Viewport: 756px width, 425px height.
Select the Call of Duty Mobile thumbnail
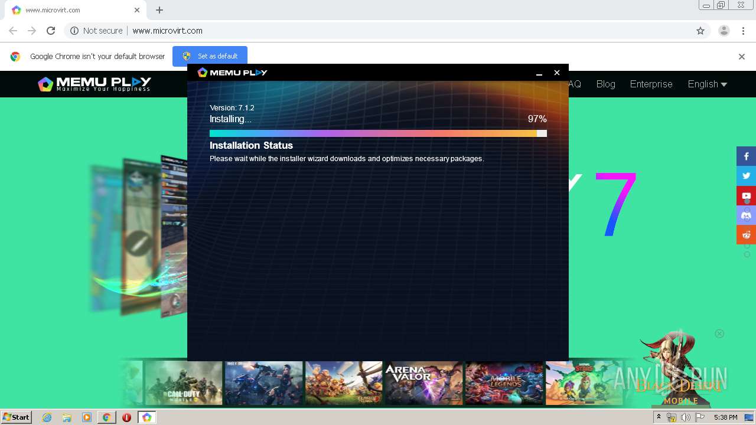coord(184,383)
